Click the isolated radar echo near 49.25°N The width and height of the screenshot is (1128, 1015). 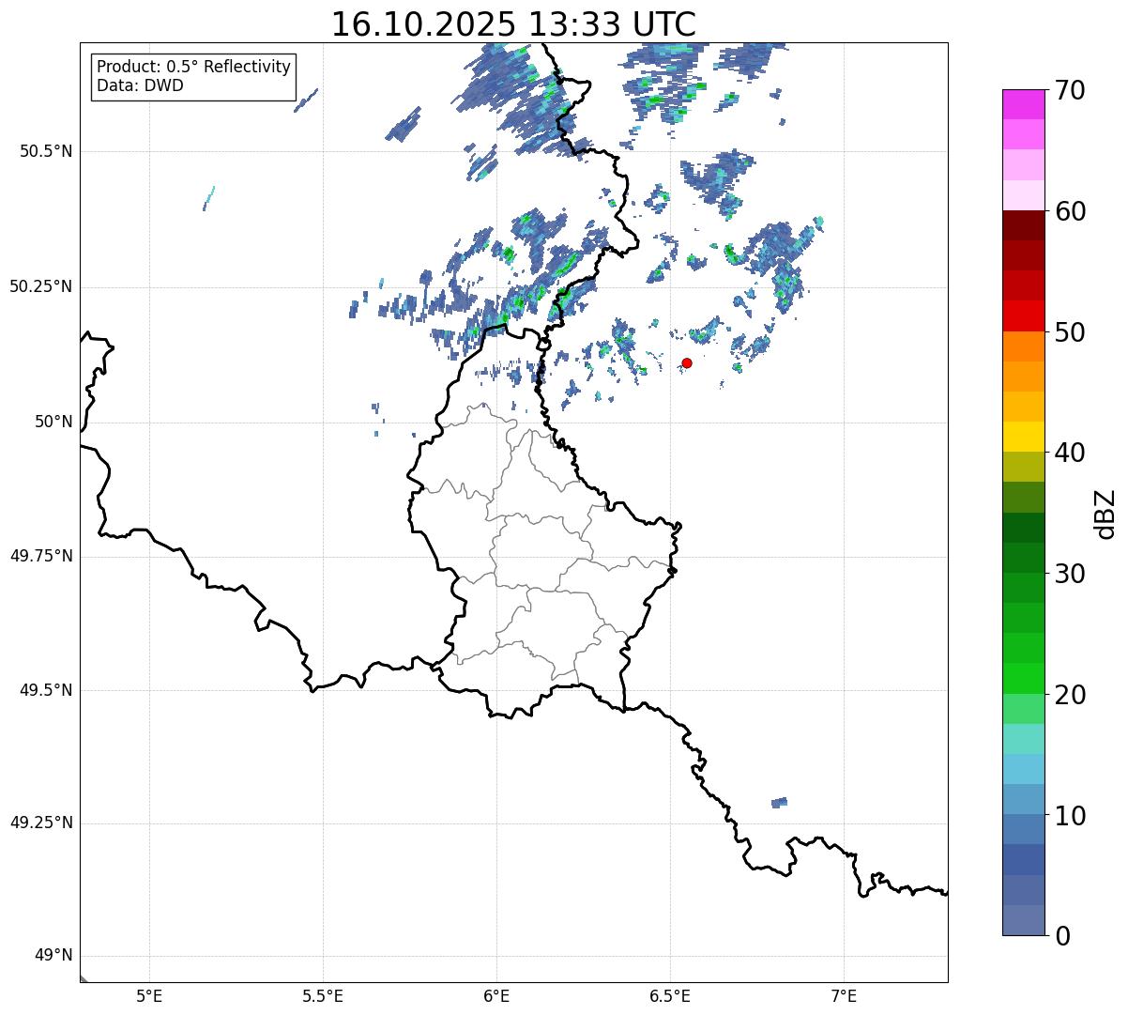(x=779, y=803)
